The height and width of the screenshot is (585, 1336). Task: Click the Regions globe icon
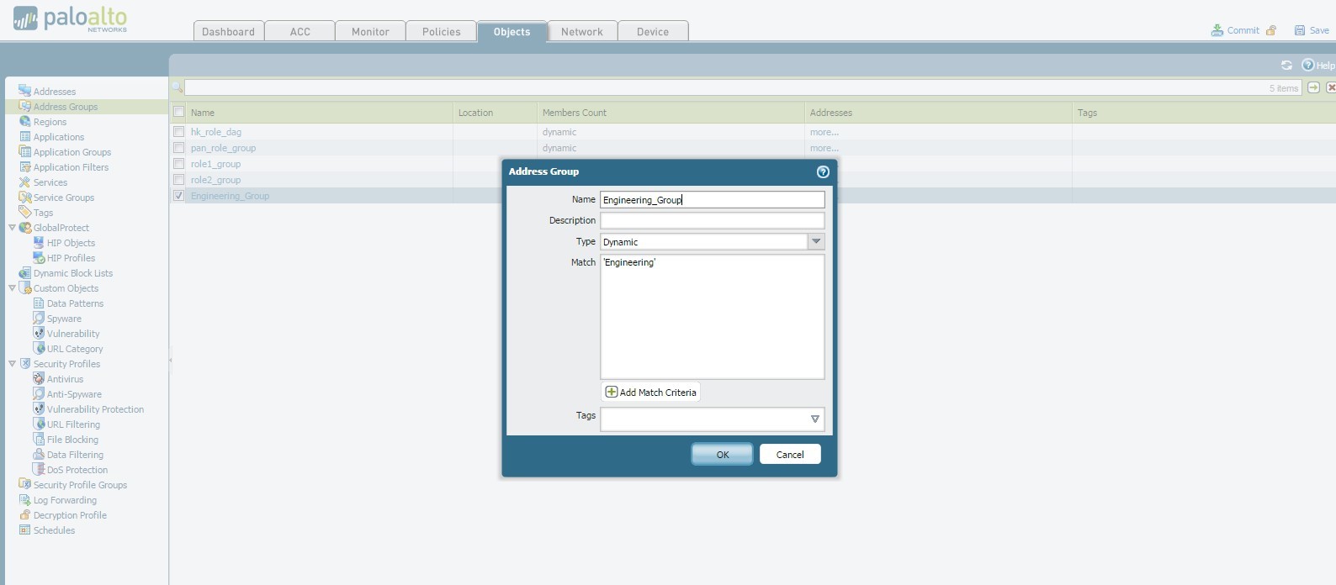[24, 121]
